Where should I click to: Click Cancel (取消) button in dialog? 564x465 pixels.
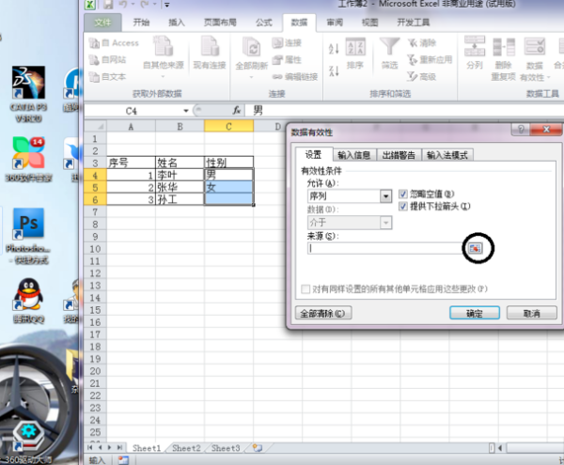532,314
